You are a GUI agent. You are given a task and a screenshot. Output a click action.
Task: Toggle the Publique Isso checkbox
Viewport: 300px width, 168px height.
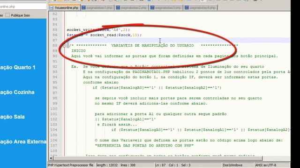click(x=7, y=15)
